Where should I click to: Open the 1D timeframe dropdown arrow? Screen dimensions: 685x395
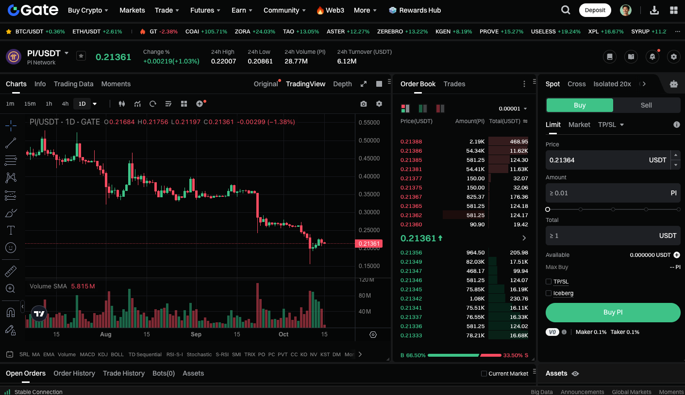pyautogui.click(x=95, y=104)
